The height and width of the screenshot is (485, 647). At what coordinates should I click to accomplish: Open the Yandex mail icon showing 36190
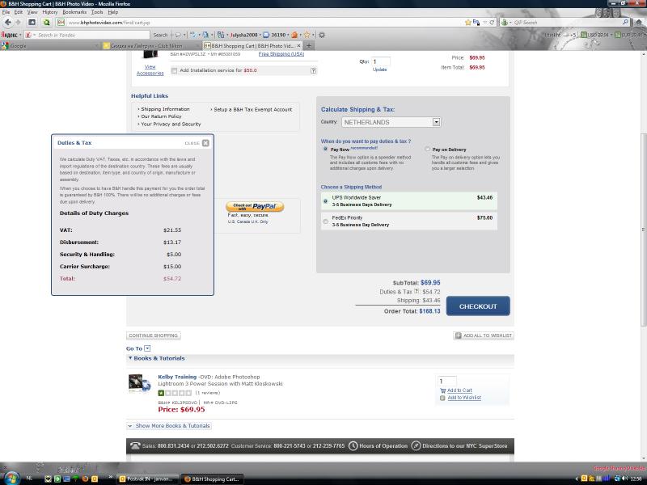(266, 35)
